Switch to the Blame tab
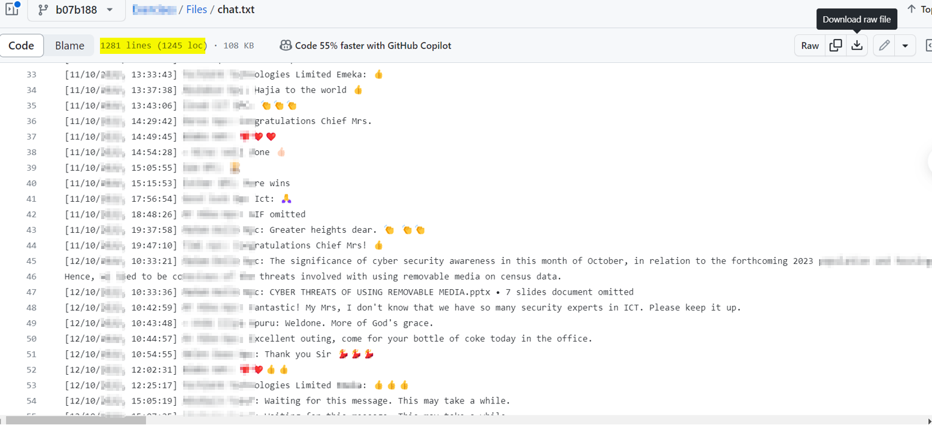This screenshot has width=932, height=428. 69,45
